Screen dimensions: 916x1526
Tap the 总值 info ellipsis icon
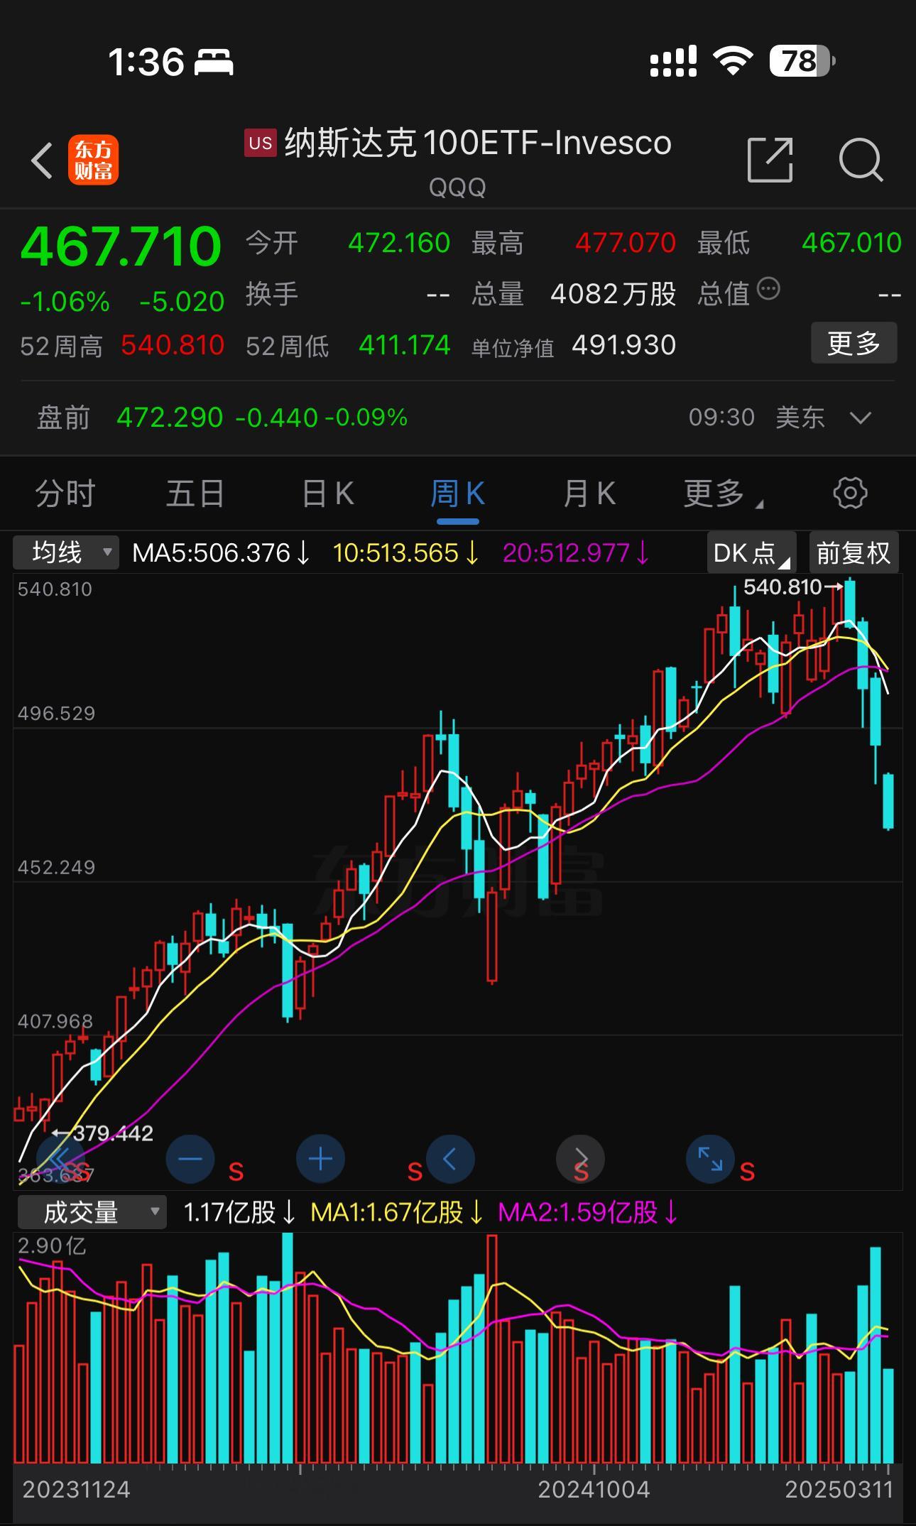pos(768,289)
